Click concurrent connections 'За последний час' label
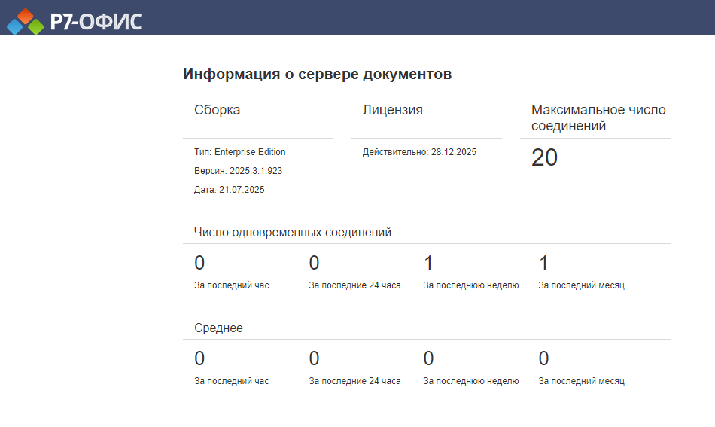The width and height of the screenshot is (715, 427). pyautogui.click(x=231, y=285)
